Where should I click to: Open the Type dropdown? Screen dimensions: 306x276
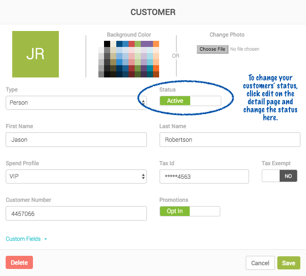point(76,103)
